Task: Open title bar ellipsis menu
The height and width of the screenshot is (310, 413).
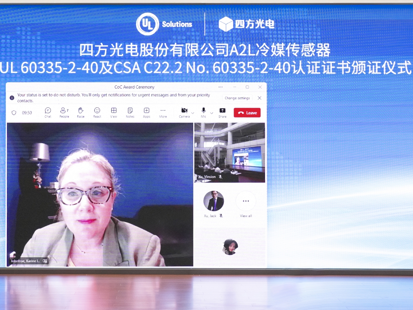Action: (221, 87)
